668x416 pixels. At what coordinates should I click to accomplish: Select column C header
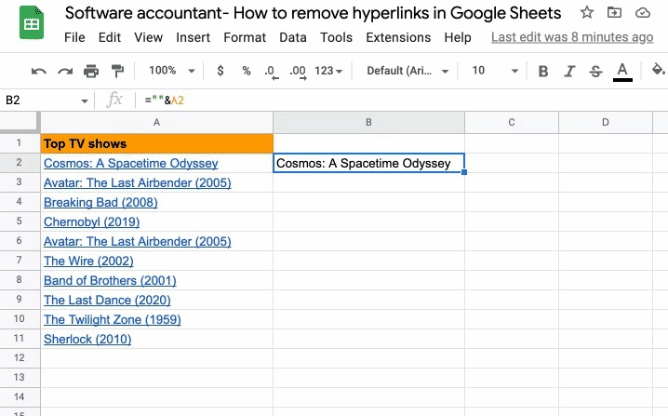(512, 122)
